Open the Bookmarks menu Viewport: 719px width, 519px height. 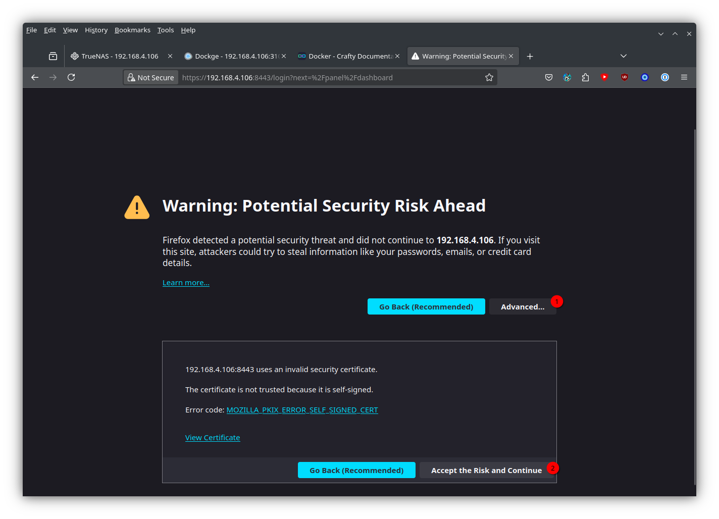132,30
